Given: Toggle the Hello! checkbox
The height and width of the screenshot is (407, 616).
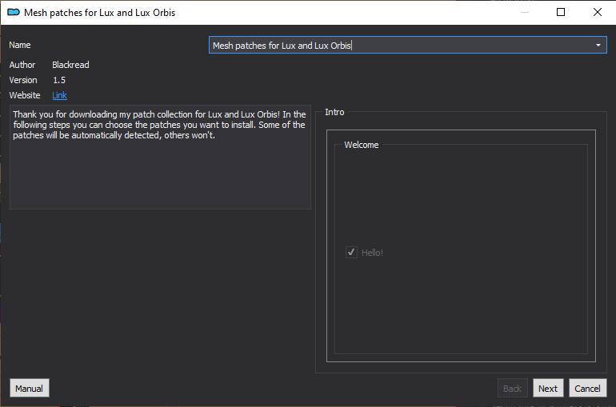Looking at the screenshot, I should [x=351, y=253].
